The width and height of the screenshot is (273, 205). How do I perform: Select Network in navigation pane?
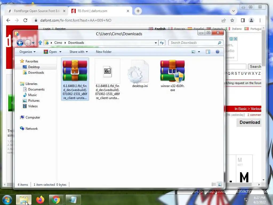31,128
